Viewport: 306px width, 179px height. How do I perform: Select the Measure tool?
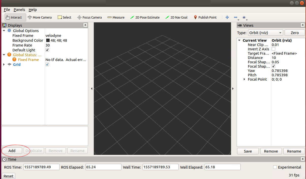coord(116,17)
